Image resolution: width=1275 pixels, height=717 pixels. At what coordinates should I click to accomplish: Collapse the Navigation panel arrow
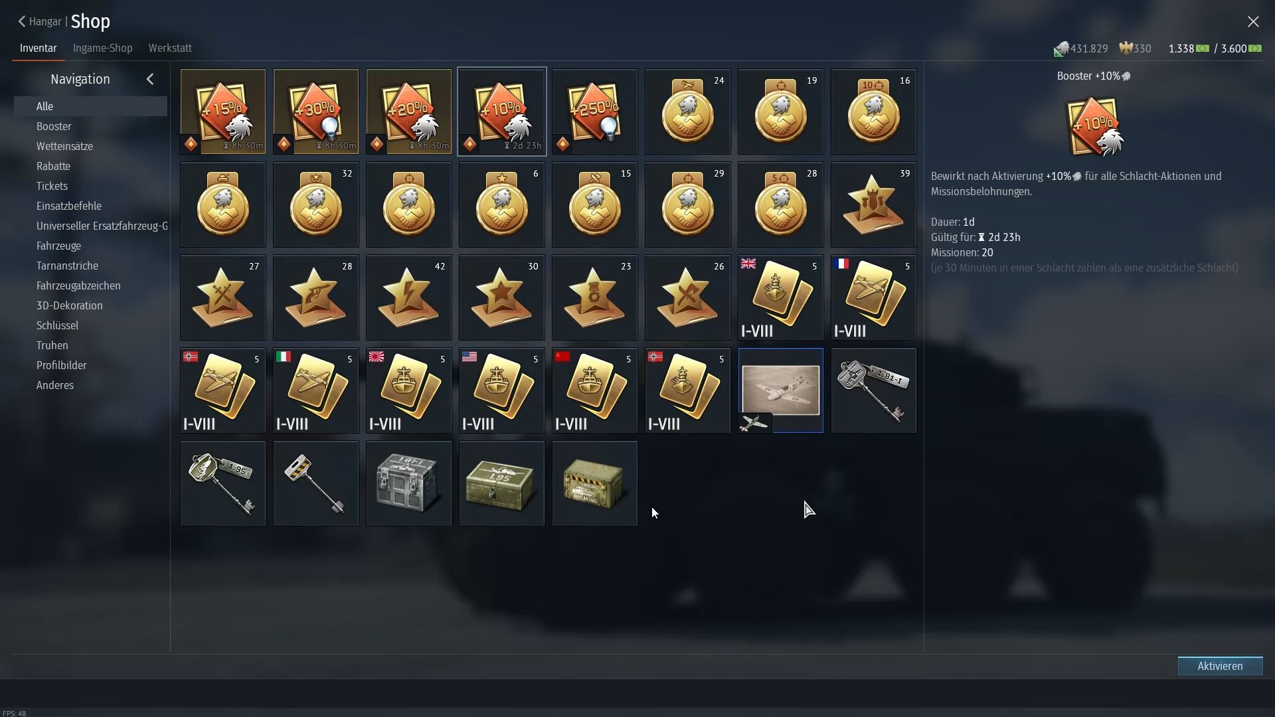[x=150, y=79]
